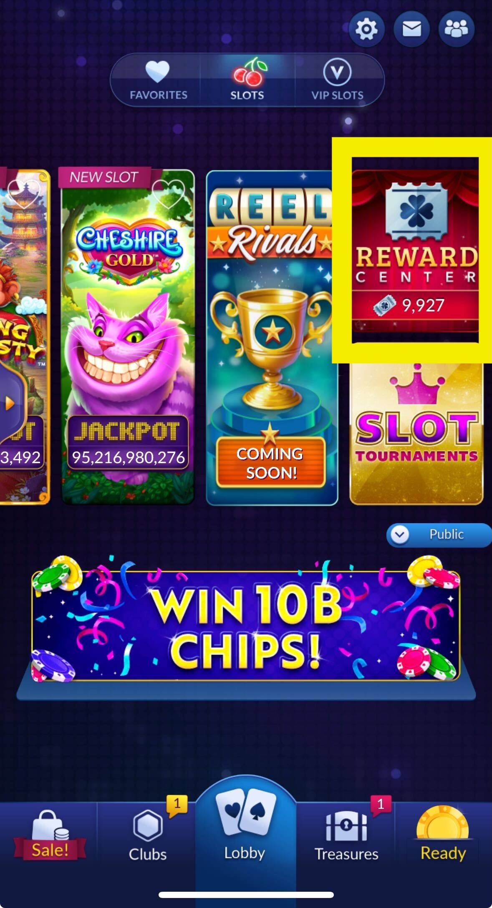This screenshot has height=908, width=492.
Task: Favorite Cheshire Gold with heart outline
Action: coord(168,193)
